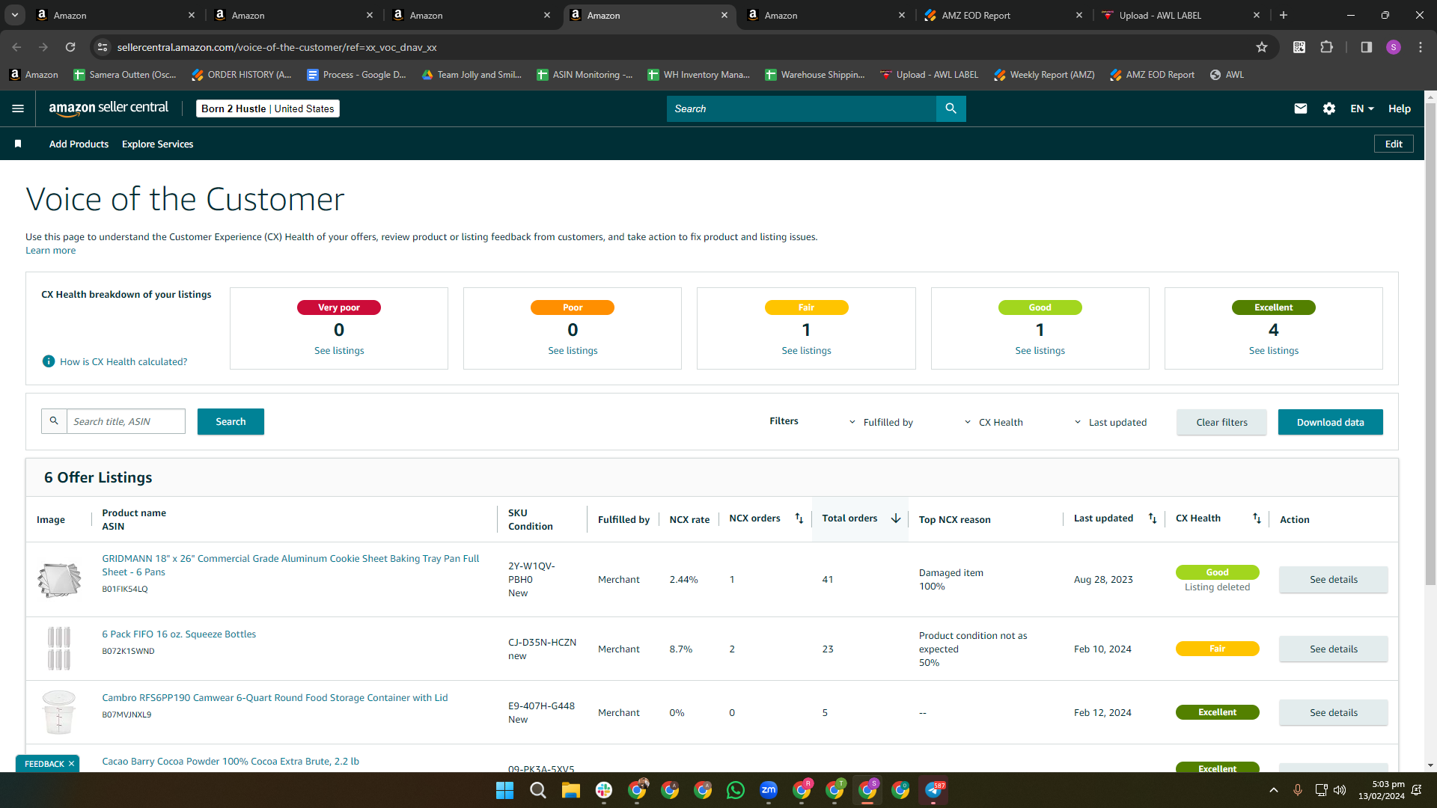The image size is (1437, 808).
Task: Open the Windows Start menu
Action: pyautogui.click(x=504, y=790)
